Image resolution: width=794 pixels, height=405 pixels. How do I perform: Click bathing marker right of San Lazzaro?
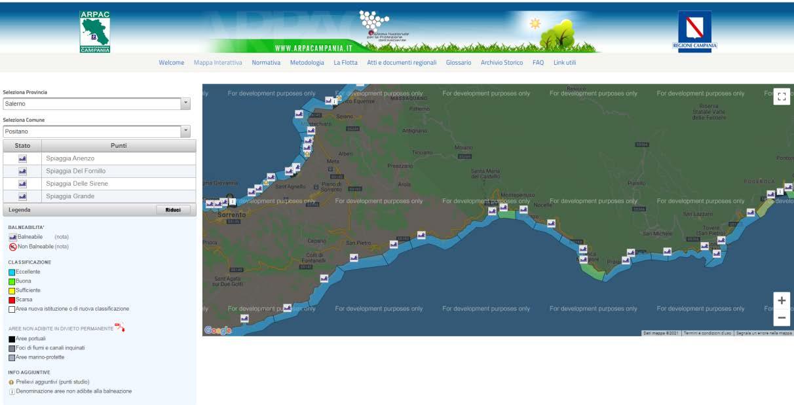750,213
